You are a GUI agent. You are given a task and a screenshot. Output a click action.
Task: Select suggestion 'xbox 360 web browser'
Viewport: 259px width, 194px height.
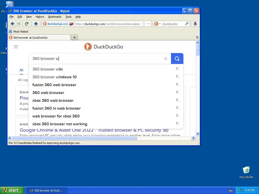[x=106, y=101]
